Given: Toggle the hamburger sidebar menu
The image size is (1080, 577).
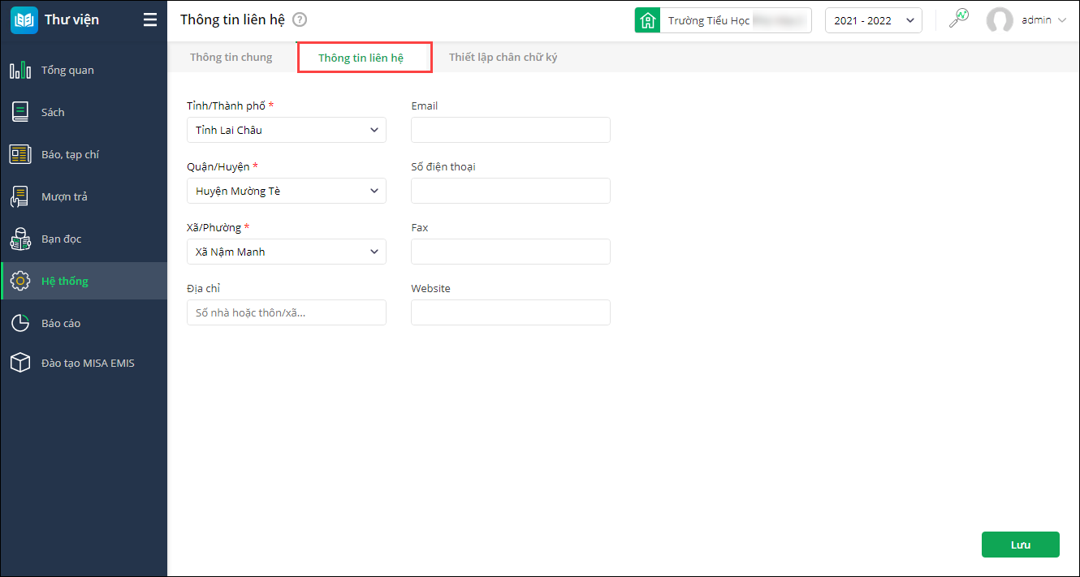Looking at the screenshot, I should (150, 20).
